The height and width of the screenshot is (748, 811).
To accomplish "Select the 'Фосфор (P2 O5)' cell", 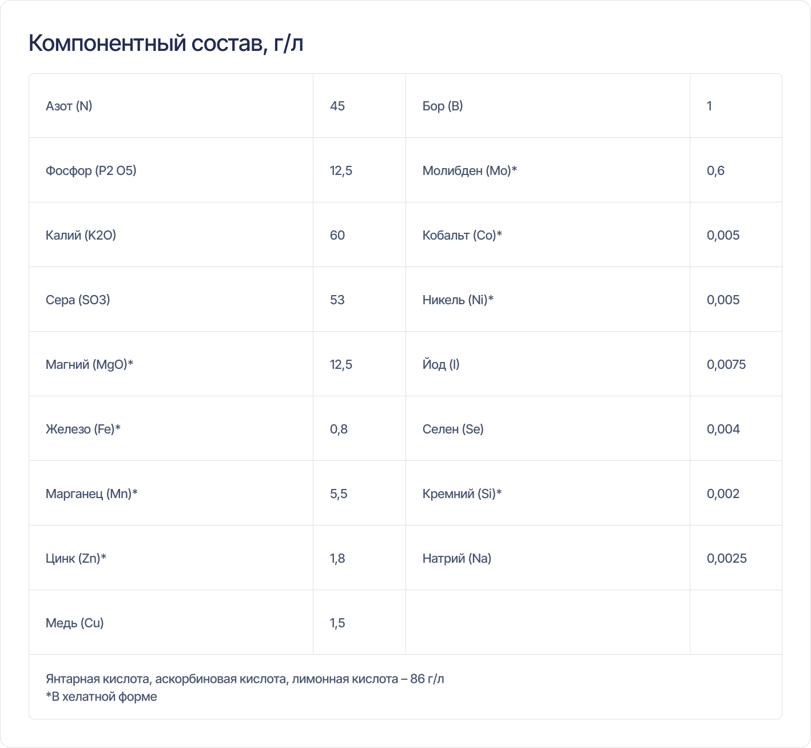I will (x=171, y=170).
